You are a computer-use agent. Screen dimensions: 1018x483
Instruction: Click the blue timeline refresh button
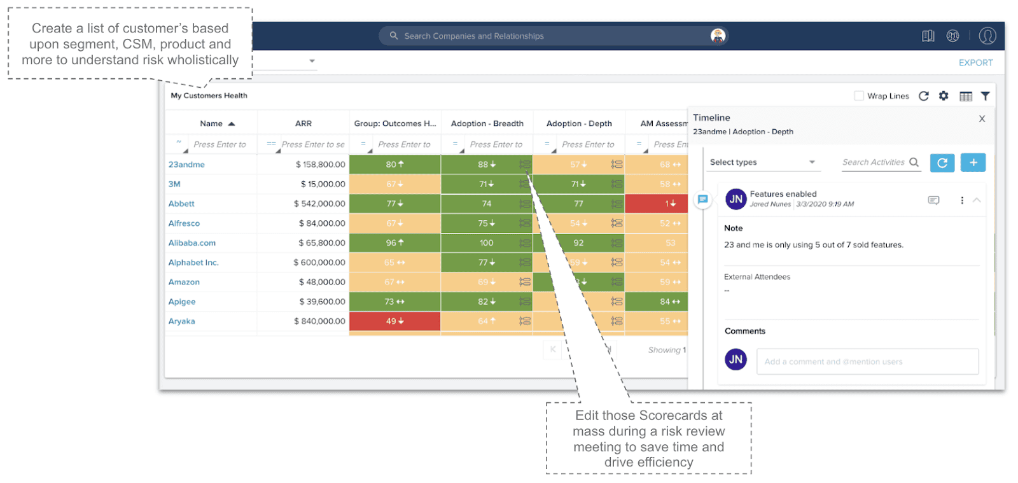[x=942, y=163]
